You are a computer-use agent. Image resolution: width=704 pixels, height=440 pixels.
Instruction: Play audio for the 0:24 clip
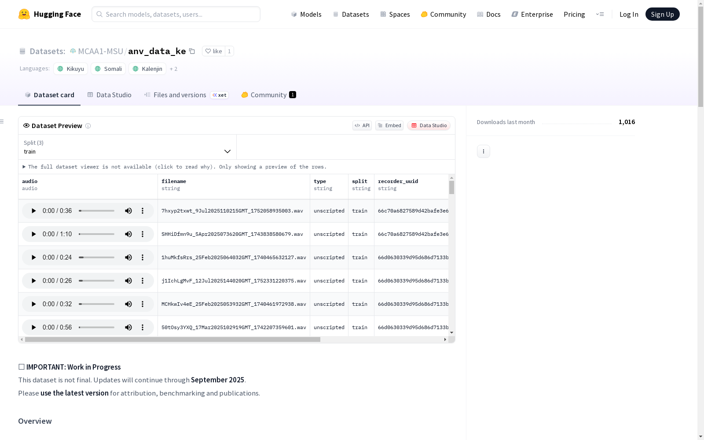pos(33,257)
